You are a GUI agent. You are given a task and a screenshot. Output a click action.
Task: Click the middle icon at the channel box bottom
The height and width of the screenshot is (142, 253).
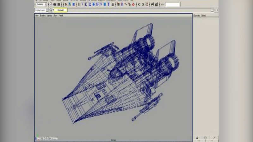tap(205, 138)
